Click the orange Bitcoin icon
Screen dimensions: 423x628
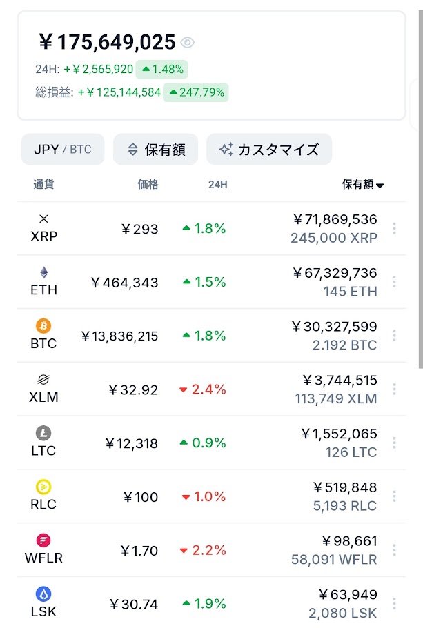(43, 326)
